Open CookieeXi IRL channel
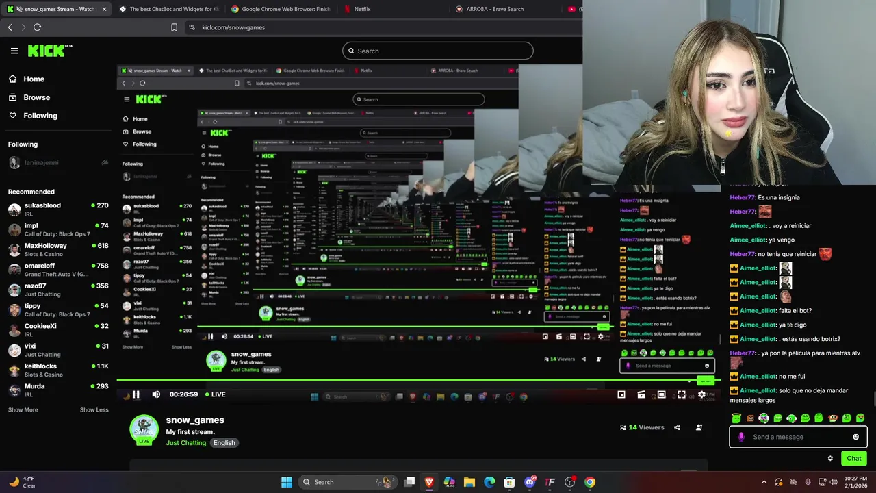The image size is (876, 493). (58, 330)
